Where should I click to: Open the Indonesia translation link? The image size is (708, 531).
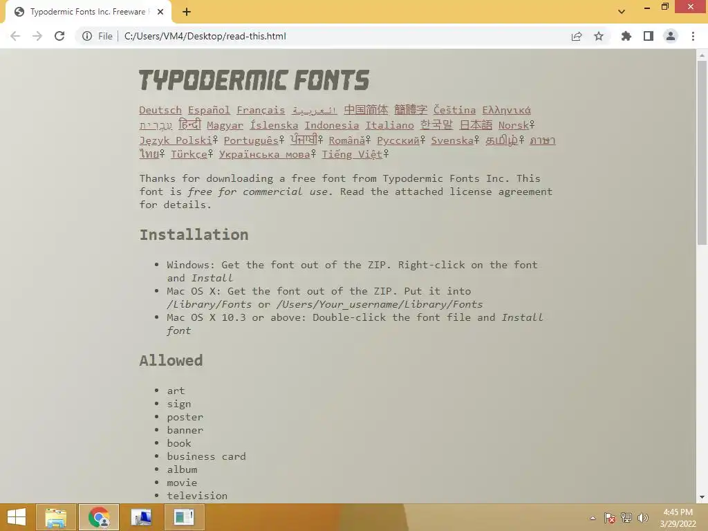coord(332,125)
